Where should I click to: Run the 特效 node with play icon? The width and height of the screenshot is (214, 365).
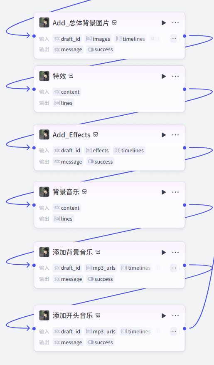click(164, 76)
